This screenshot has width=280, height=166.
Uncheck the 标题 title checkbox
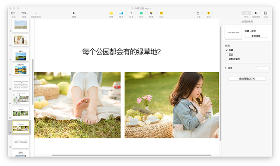(227, 50)
